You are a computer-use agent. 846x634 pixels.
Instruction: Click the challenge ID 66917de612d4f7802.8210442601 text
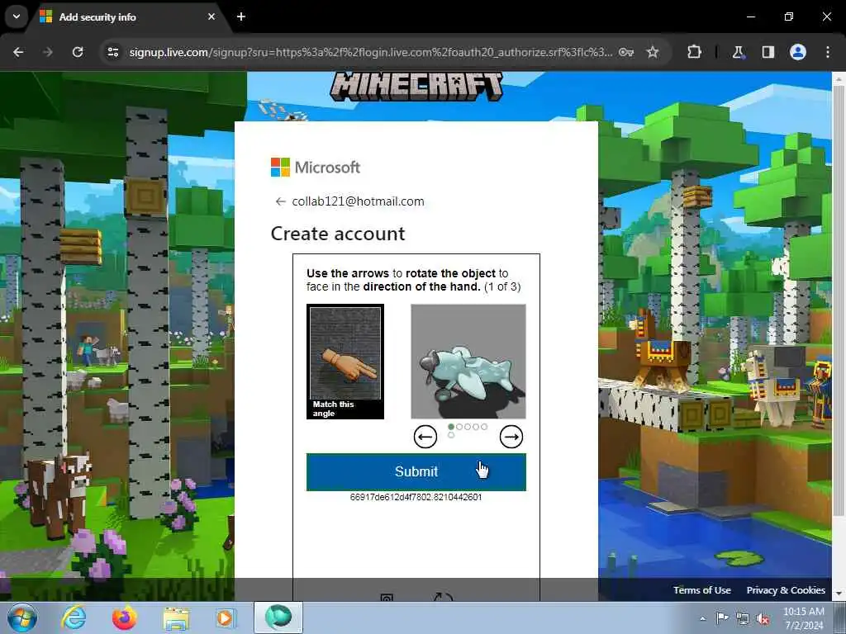click(416, 497)
